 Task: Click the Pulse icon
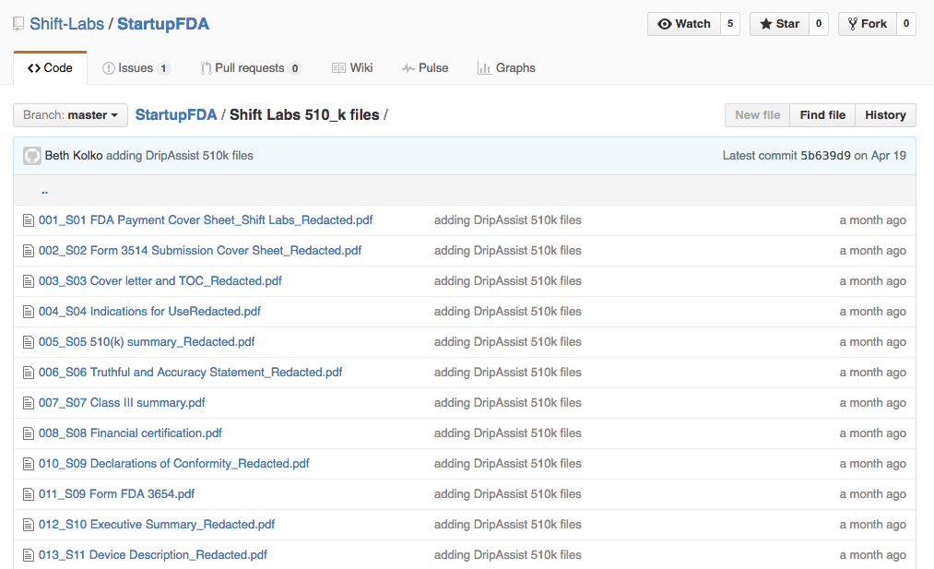pos(408,68)
